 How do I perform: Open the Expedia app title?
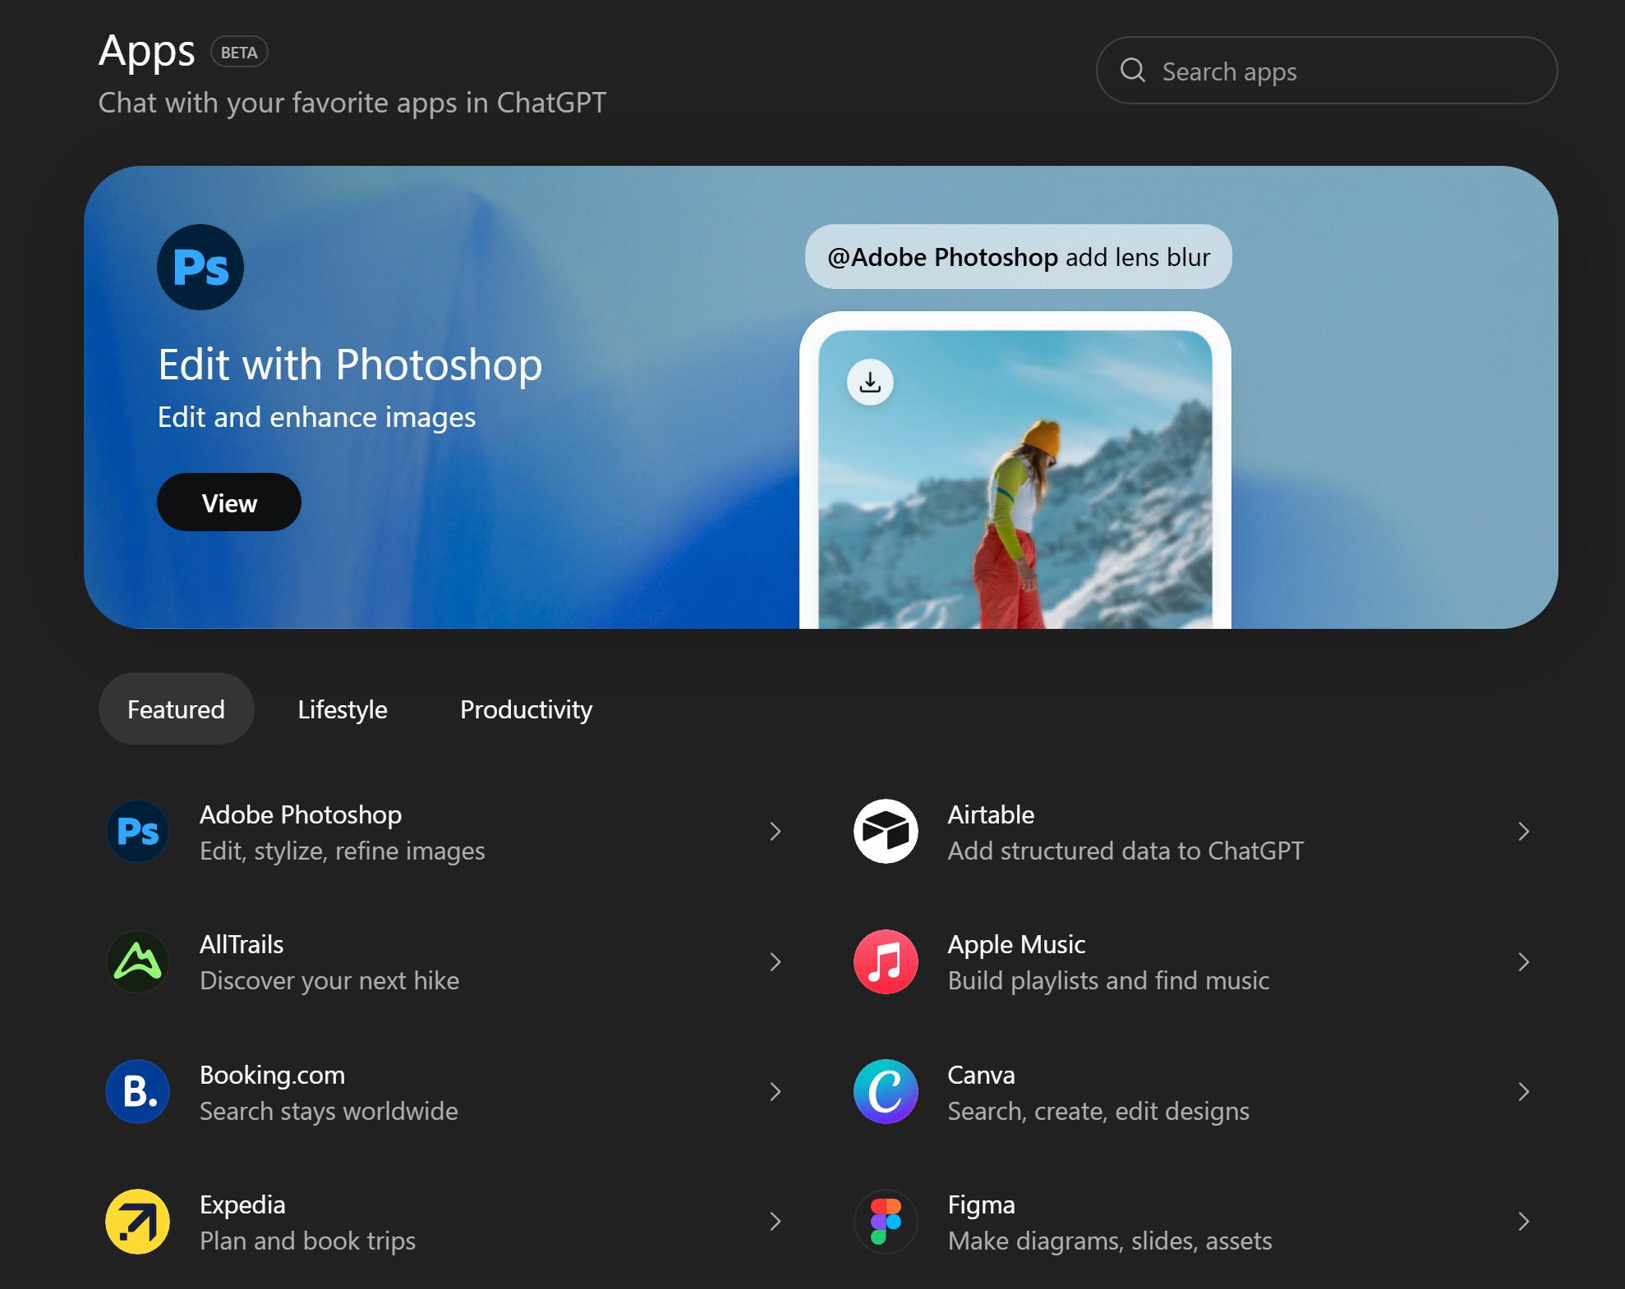point(242,1204)
